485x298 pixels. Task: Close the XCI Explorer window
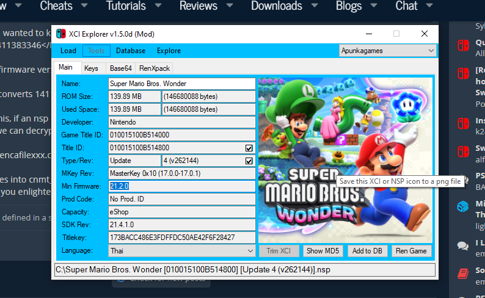pos(425,34)
